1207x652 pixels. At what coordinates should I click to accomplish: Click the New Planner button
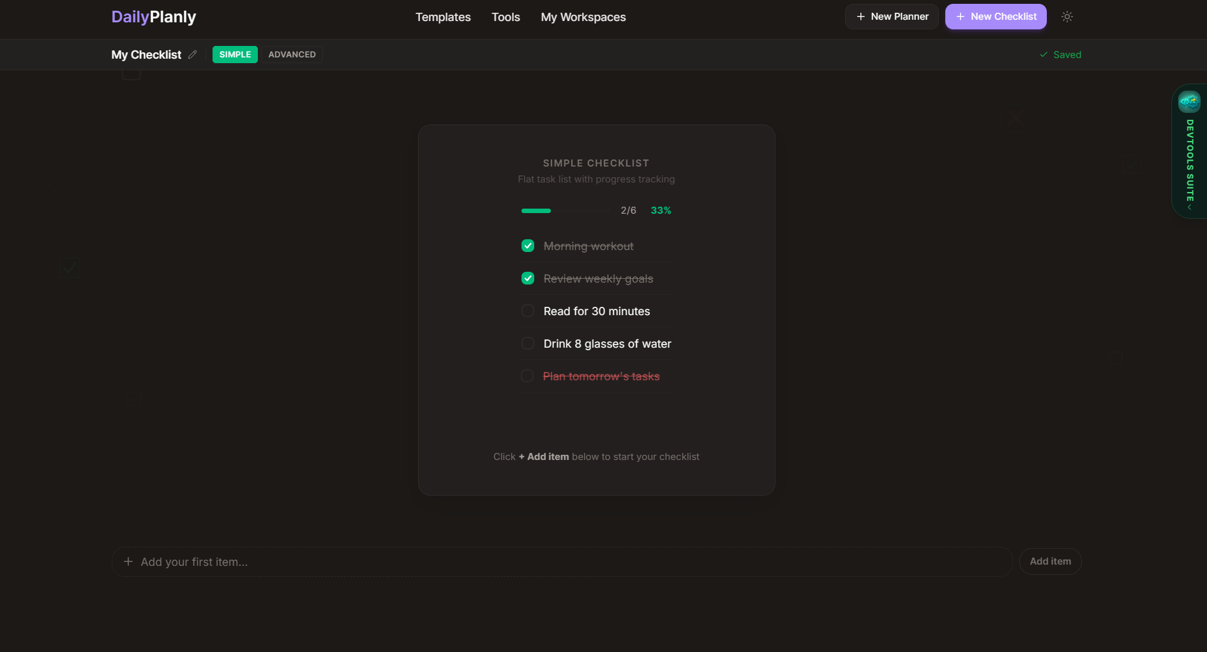pos(892,17)
